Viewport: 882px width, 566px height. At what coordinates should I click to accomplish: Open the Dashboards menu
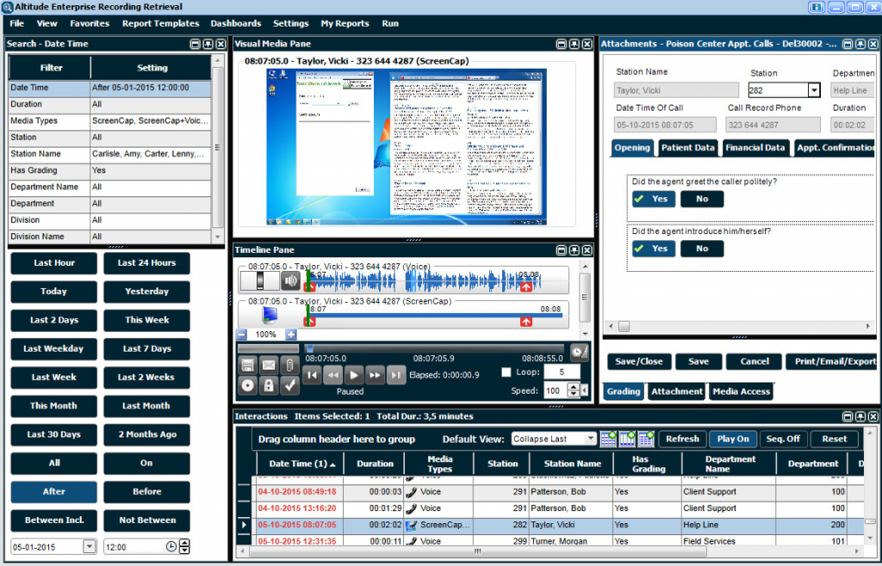(235, 23)
